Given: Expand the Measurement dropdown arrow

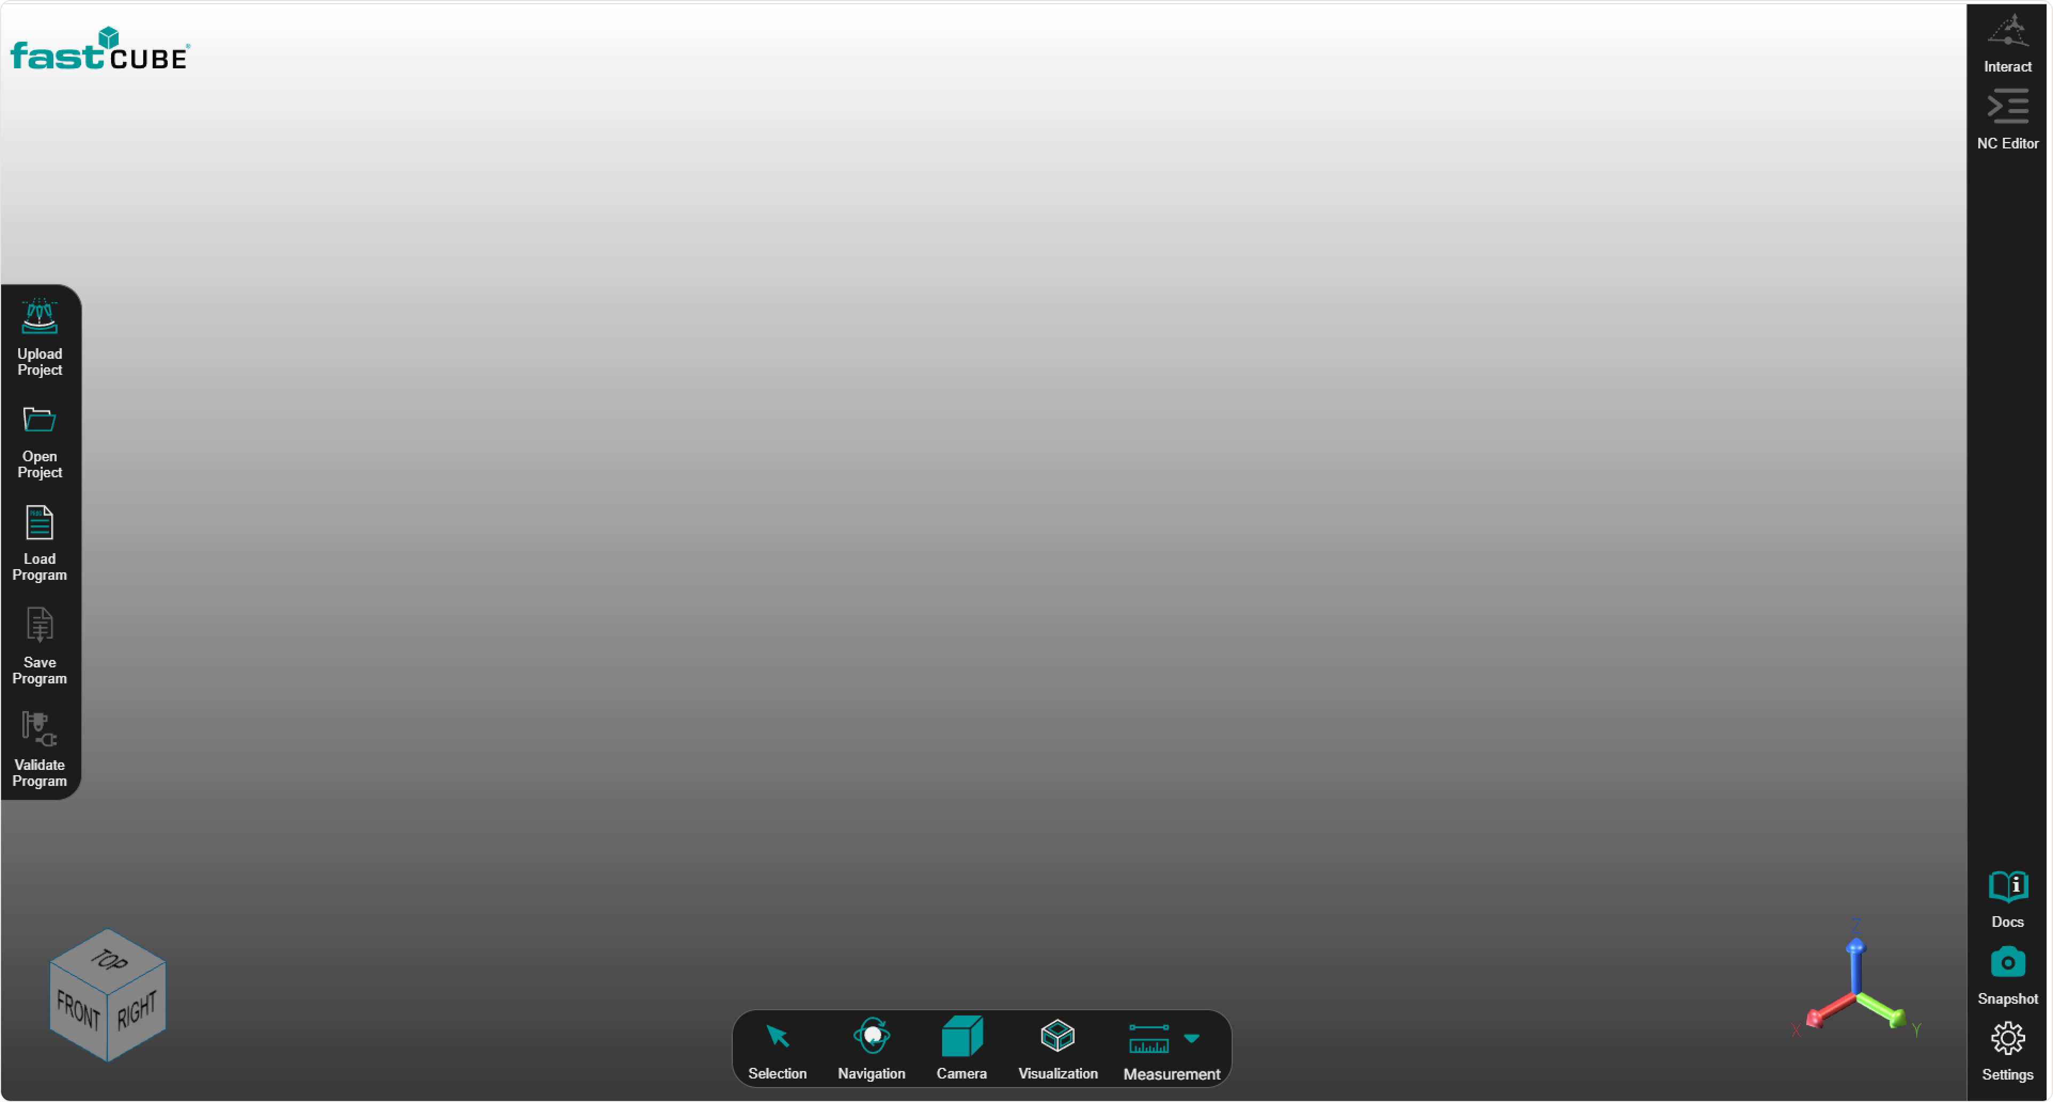Looking at the screenshot, I should tap(1192, 1038).
